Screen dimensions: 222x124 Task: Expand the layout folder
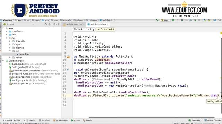coord(10,44)
